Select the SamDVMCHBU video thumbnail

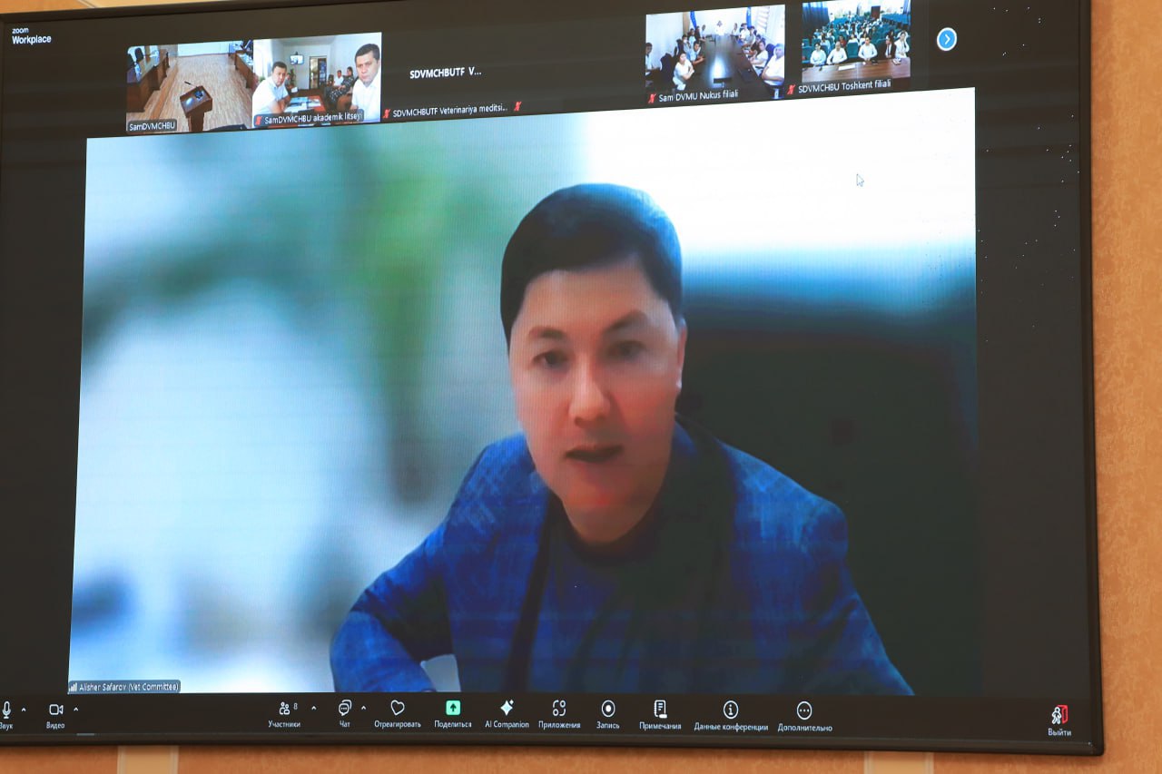(x=189, y=87)
